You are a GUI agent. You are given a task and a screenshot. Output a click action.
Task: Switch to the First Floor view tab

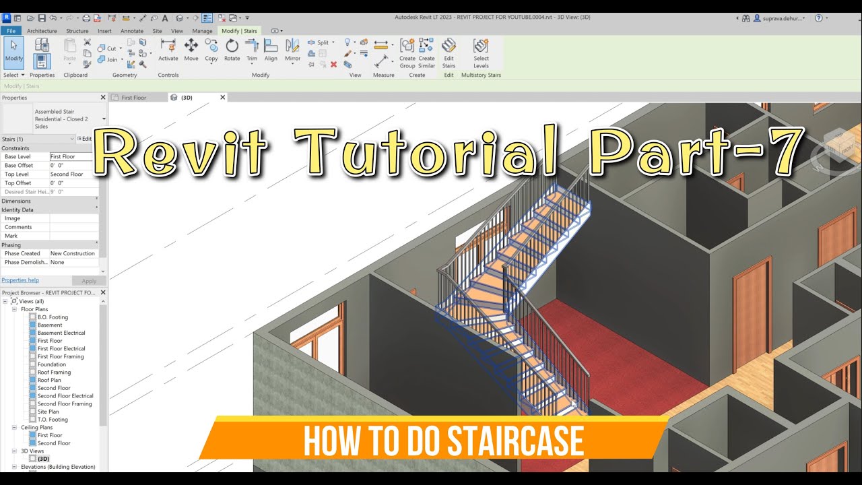[133, 98]
